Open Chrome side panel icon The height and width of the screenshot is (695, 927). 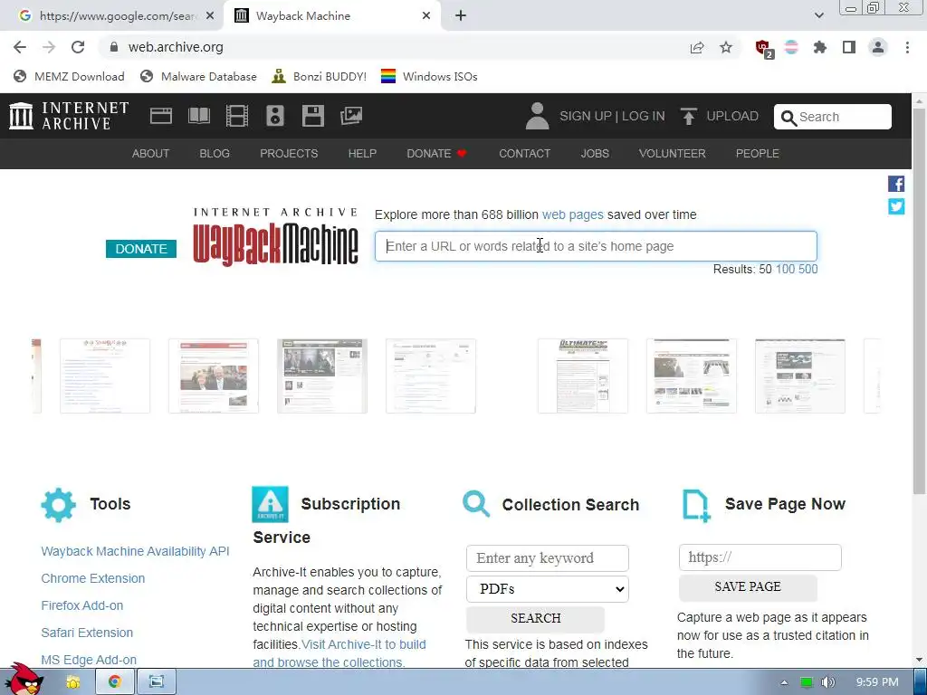tap(849, 47)
